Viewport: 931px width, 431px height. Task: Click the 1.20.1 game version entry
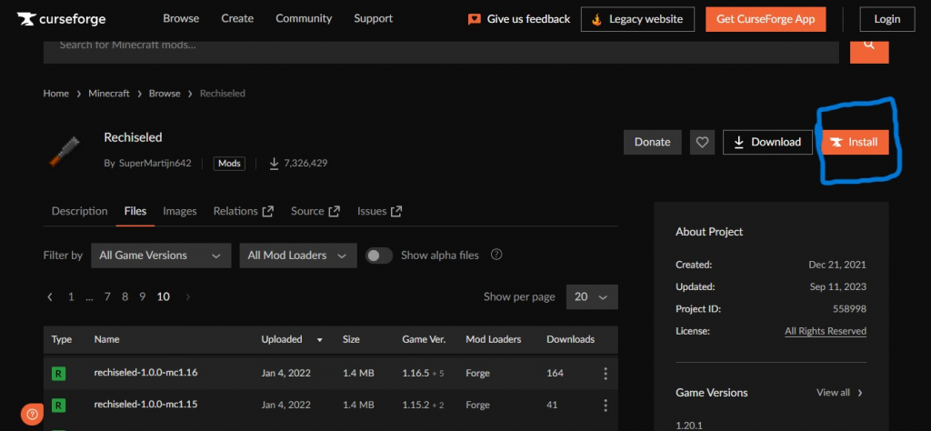pyautogui.click(x=687, y=425)
